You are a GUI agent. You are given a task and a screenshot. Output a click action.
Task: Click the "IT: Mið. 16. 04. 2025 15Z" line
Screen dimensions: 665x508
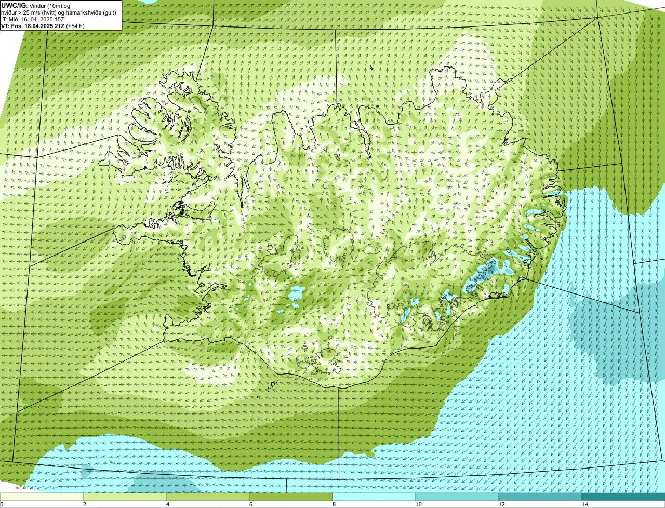33,19
